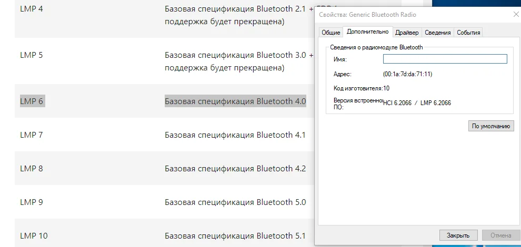Click the Bluetooth 2.1 specification cell
The height and width of the screenshot is (247, 521).
(239, 15)
